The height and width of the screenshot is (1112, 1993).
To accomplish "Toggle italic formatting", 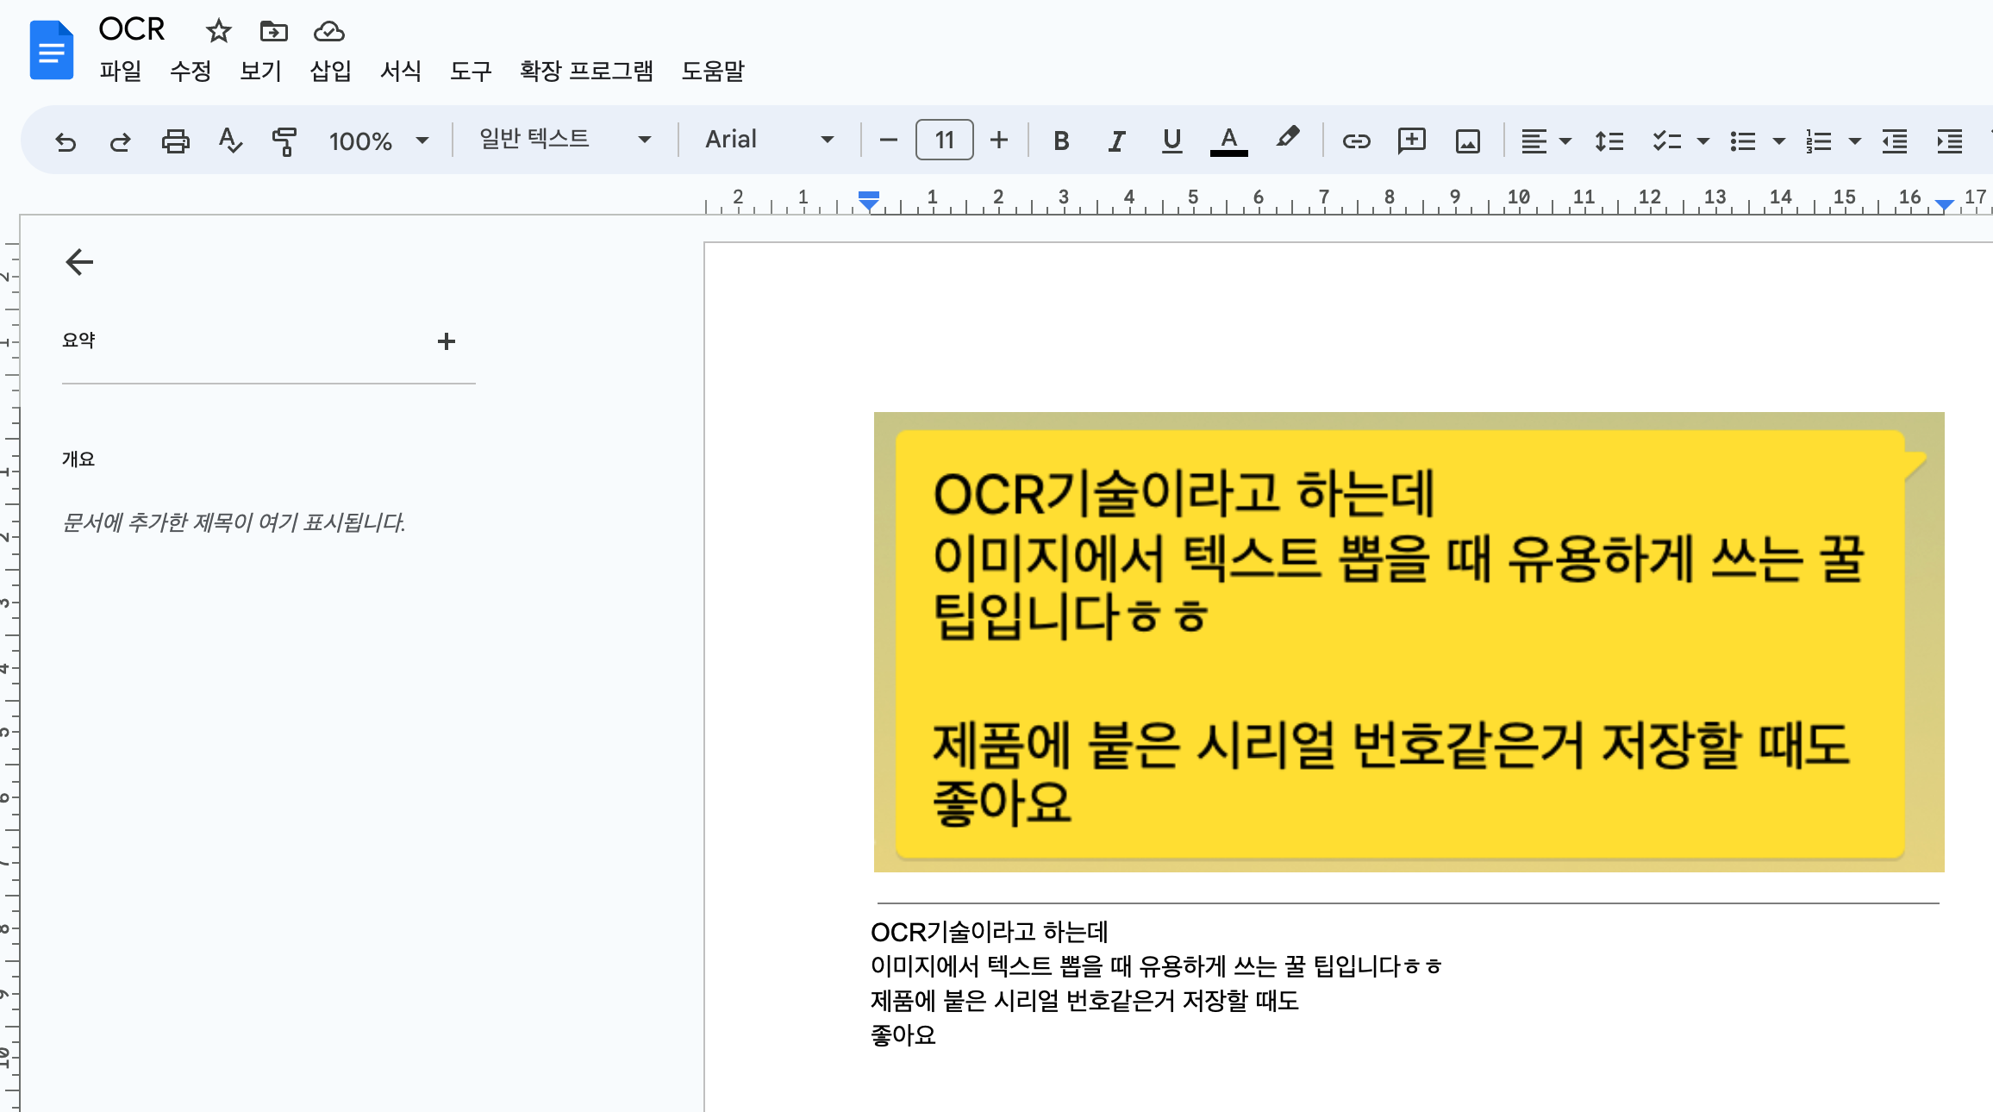I will pyautogui.click(x=1116, y=141).
